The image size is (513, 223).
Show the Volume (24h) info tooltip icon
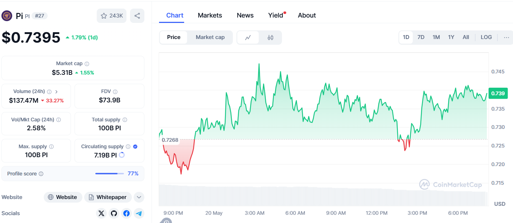(49, 92)
